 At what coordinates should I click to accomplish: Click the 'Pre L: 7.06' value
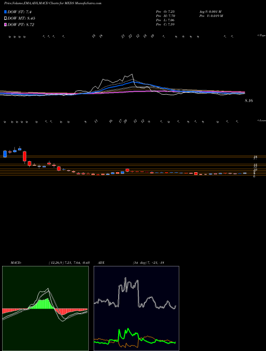[165, 20]
